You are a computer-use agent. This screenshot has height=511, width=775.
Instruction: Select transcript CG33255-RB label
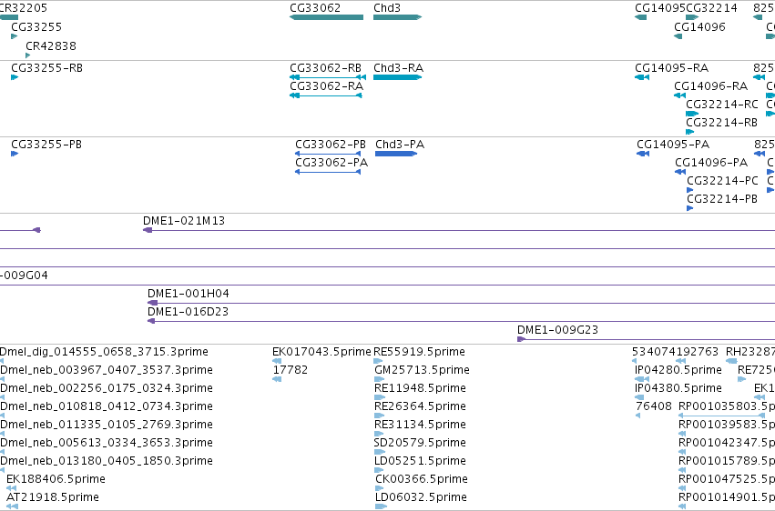coord(47,67)
